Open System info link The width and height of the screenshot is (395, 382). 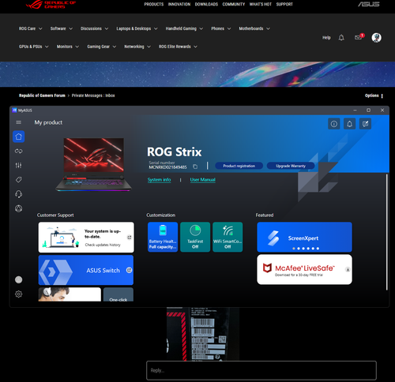coord(159,180)
